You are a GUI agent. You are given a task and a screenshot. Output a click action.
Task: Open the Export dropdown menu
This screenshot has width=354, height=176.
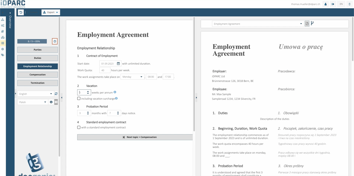[51, 12]
